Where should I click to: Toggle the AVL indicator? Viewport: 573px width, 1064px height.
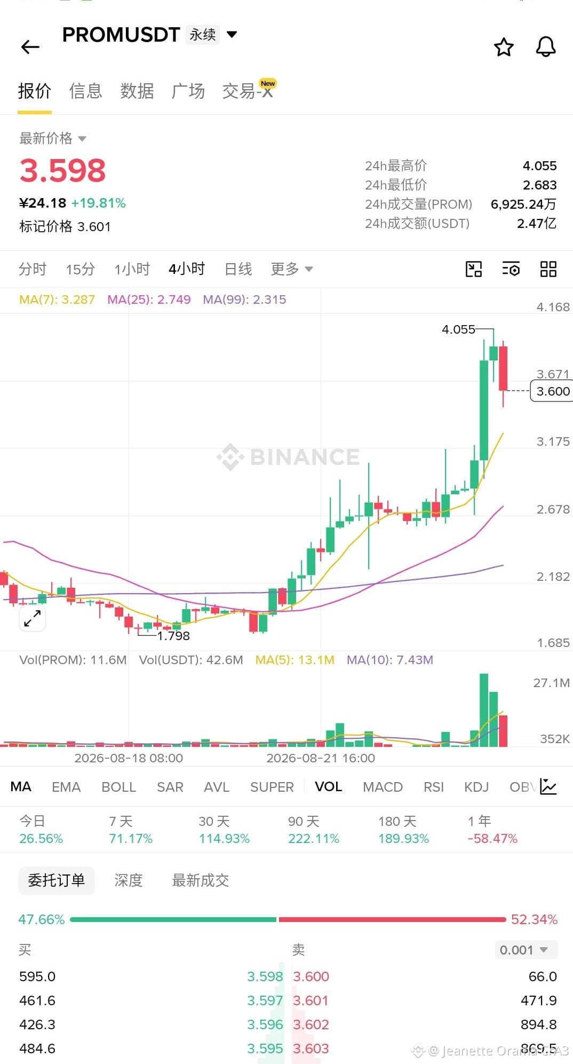(217, 787)
